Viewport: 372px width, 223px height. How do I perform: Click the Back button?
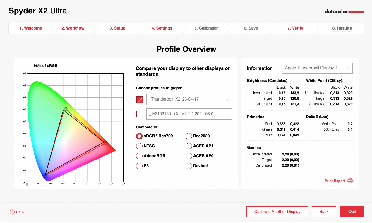click(324, 212)
